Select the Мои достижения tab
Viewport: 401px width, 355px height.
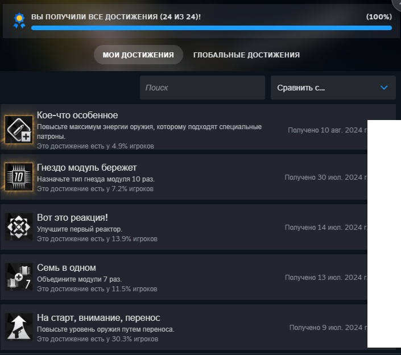click(x=138, y=55)
